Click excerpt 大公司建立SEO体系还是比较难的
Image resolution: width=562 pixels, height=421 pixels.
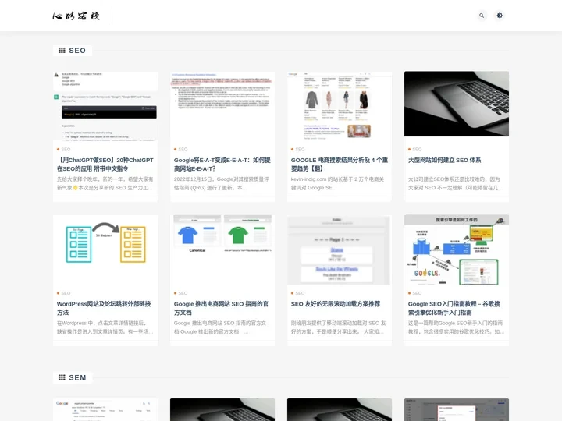point(455,183)
